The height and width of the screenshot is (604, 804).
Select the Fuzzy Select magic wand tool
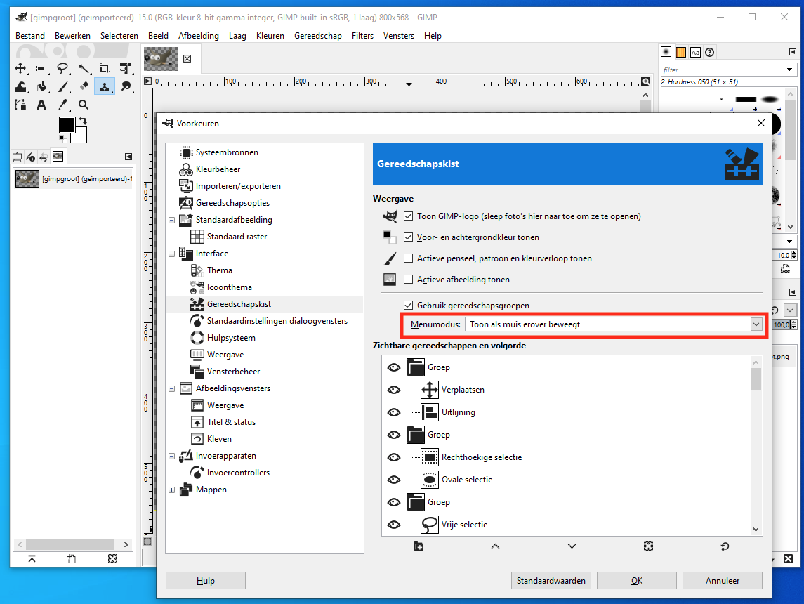pyautogui.click(x=84, y=68)
